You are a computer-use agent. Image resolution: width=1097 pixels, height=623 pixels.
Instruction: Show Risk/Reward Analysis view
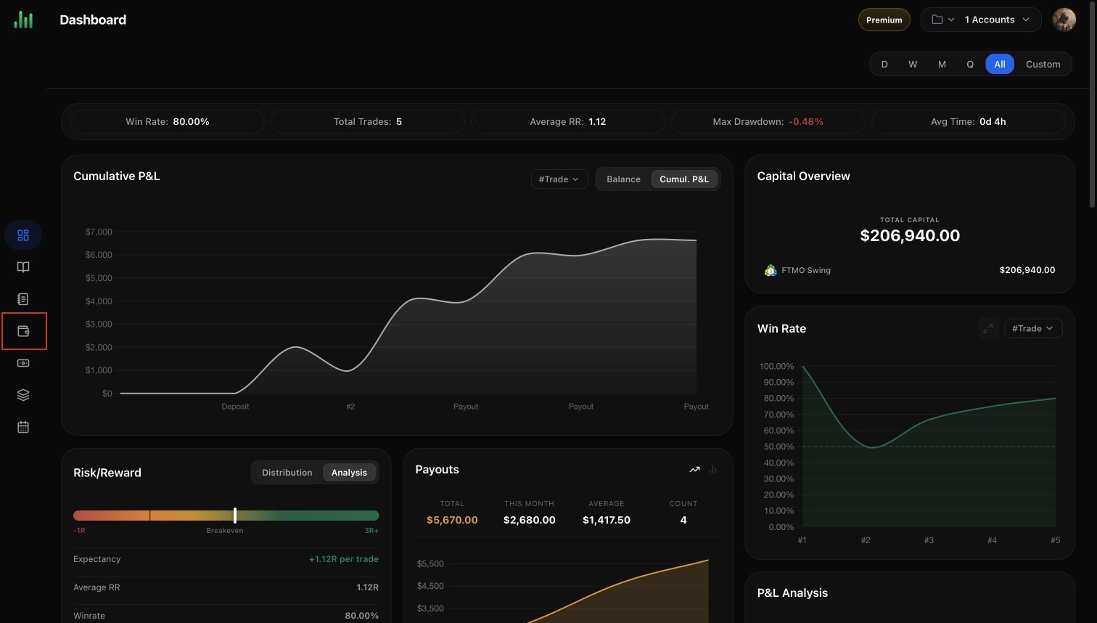click(x=349, y=473)
